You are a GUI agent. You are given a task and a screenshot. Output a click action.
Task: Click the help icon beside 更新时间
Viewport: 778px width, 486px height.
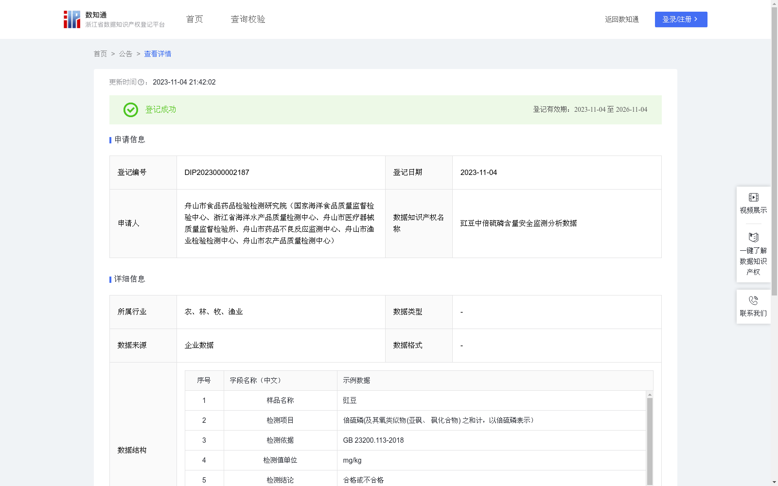[141, 83]
